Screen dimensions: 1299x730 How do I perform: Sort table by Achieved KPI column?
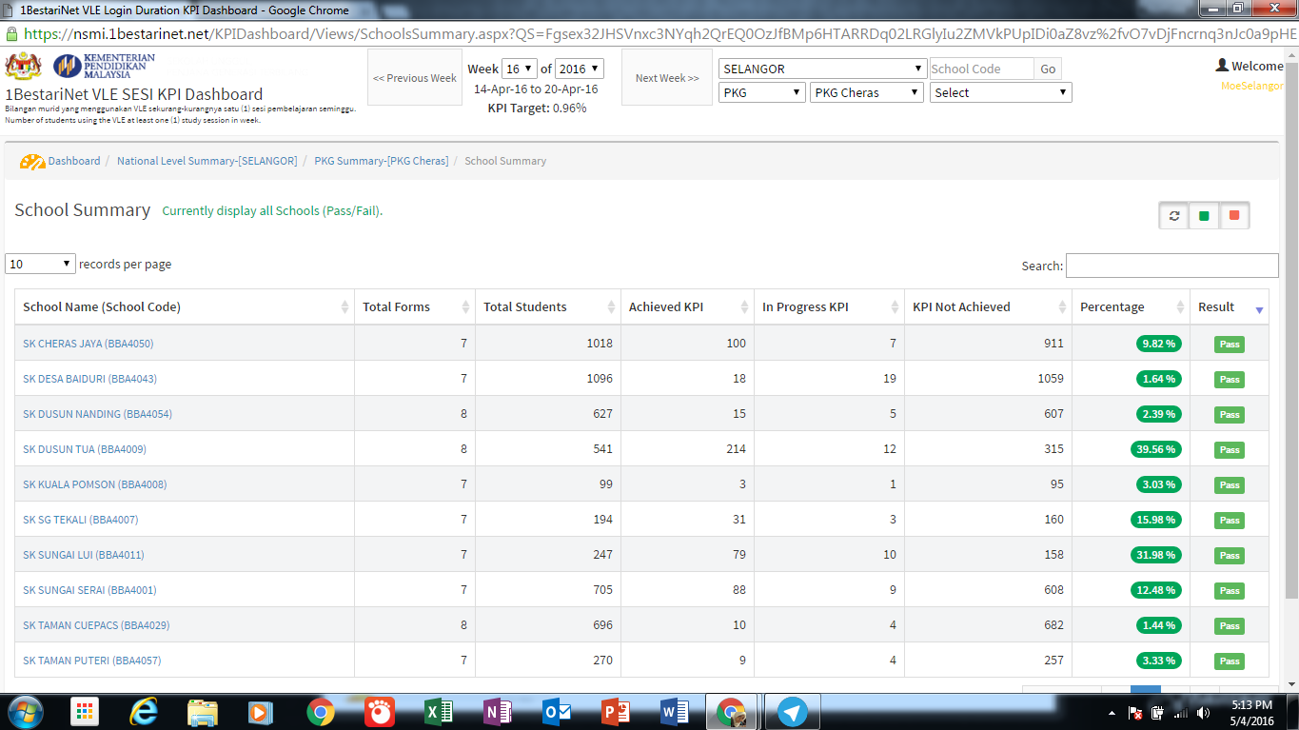coord(687,306)
